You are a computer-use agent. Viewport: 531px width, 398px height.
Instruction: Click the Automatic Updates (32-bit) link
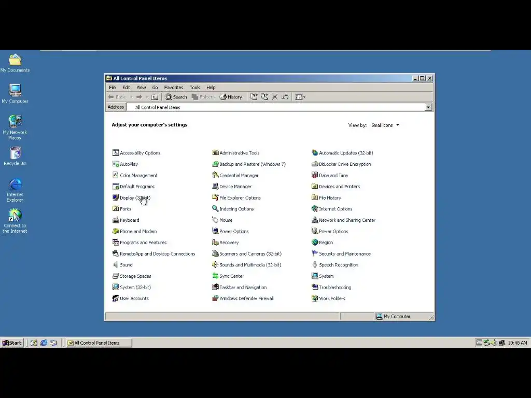(x=346, y=153)
